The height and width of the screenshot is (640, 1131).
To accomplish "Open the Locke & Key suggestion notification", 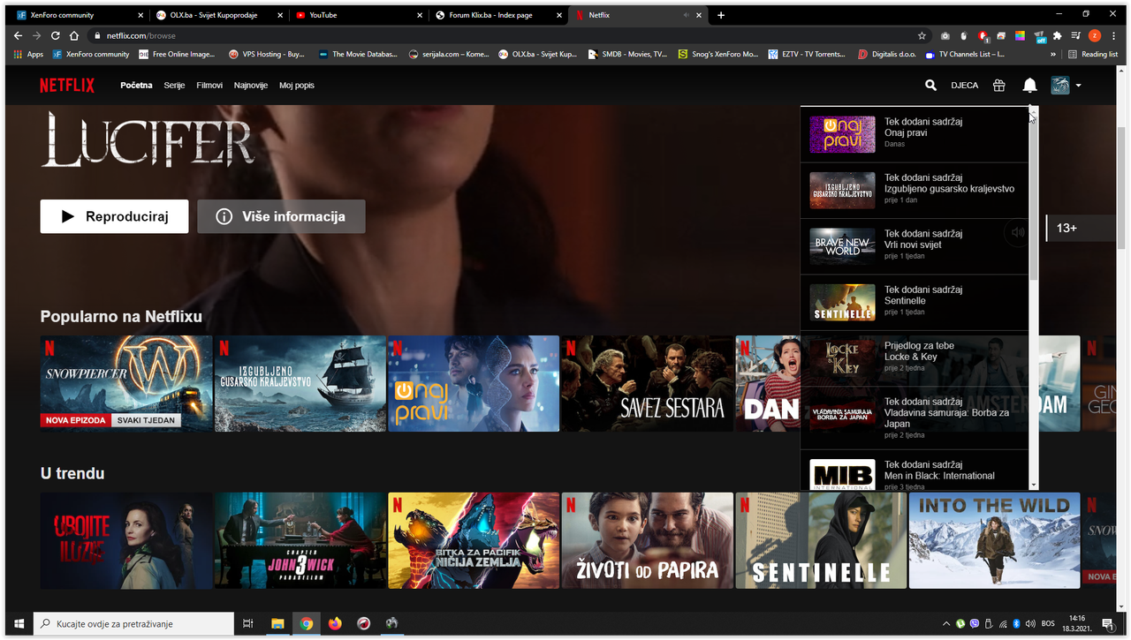I will point(915,358).
